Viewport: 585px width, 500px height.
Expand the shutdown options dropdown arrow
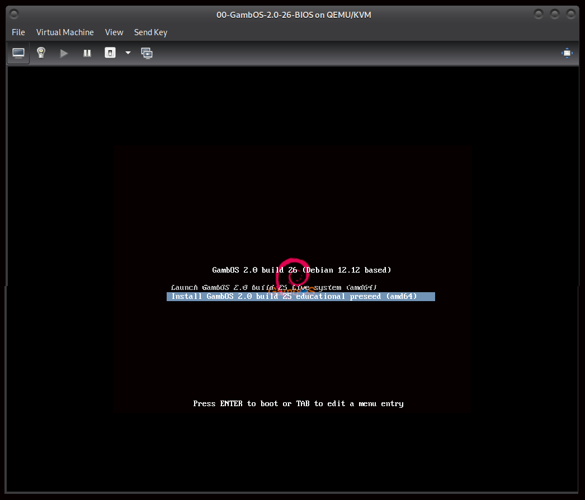[128, 53]
